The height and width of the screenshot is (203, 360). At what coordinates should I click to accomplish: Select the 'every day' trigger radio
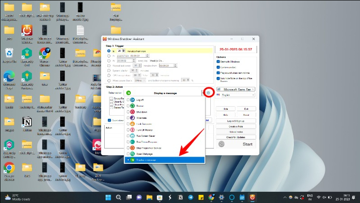pyautogui.click(x=109, y=61)
